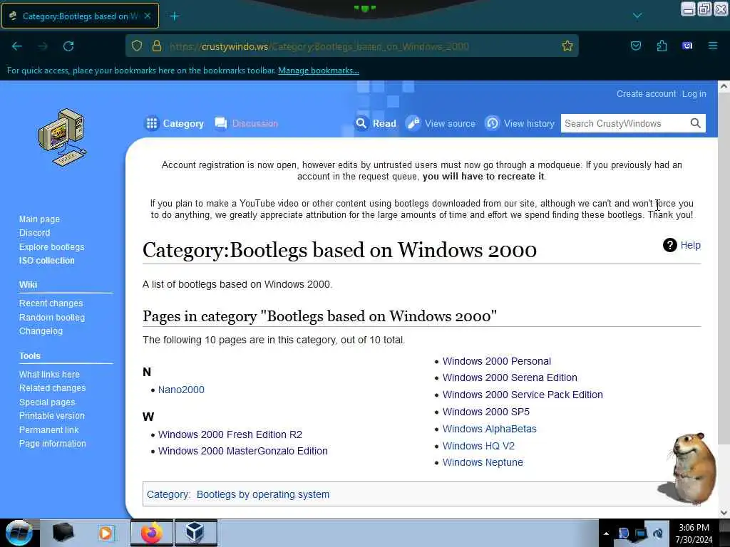
Task: Open Windows Neptune page
Action: (483, 463)
